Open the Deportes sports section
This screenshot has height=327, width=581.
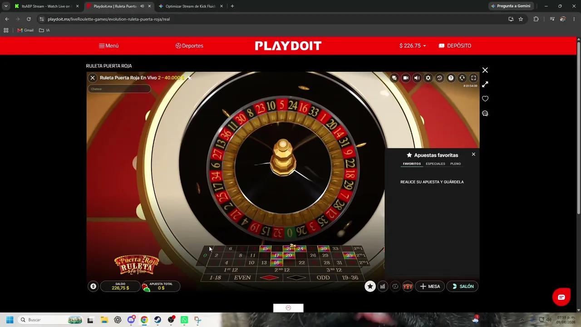click(x=189, y=46)
